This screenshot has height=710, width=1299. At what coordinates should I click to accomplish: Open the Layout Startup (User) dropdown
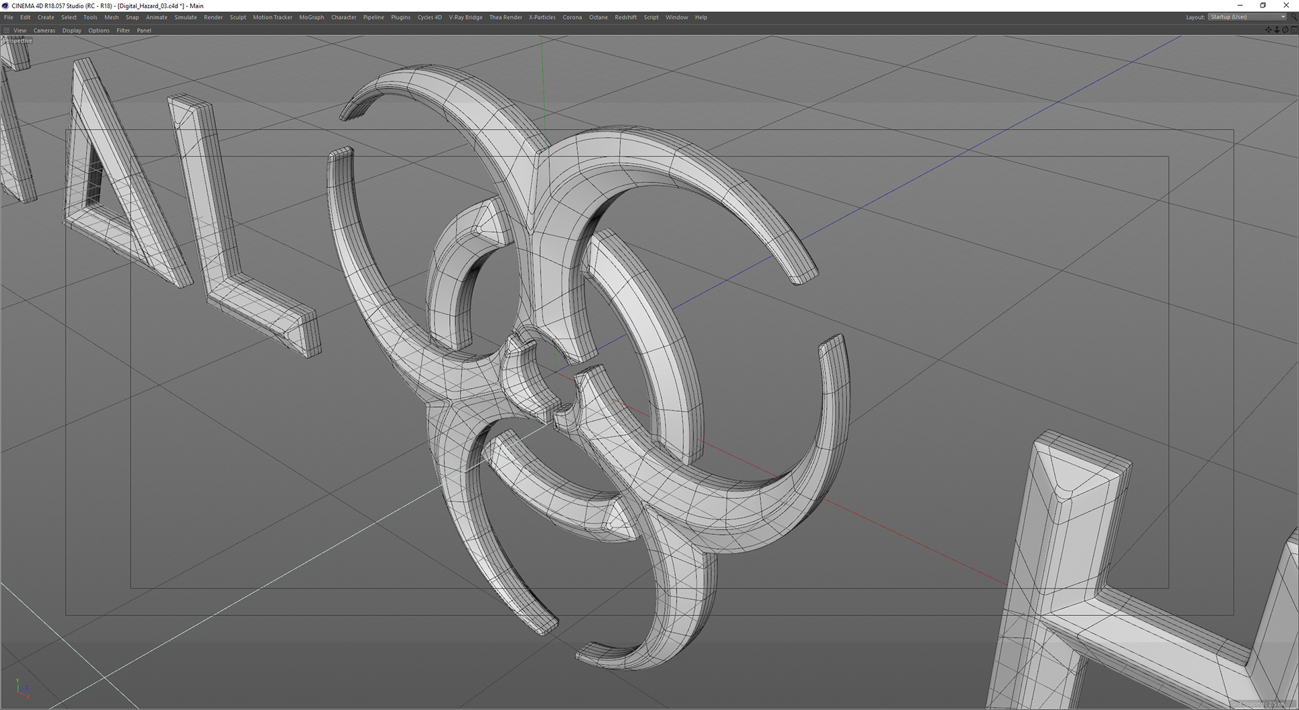pyautogui.click(x=1247, y=17)
